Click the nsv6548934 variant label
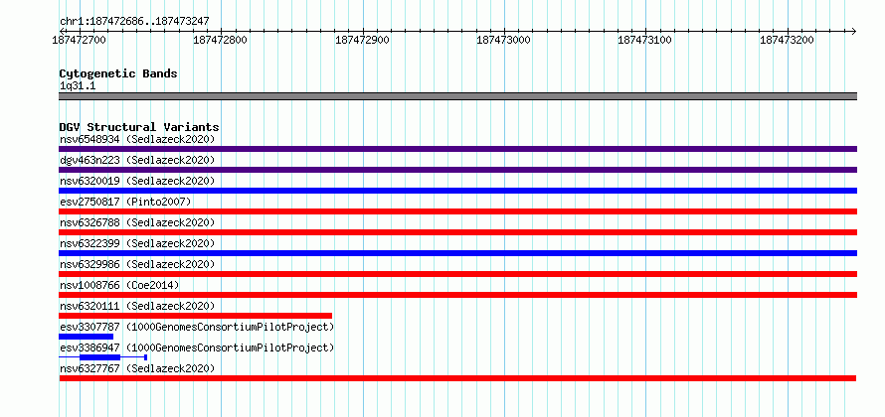This screenshot has height=417, width=885. pyautogui.click(x=137, y=139)
